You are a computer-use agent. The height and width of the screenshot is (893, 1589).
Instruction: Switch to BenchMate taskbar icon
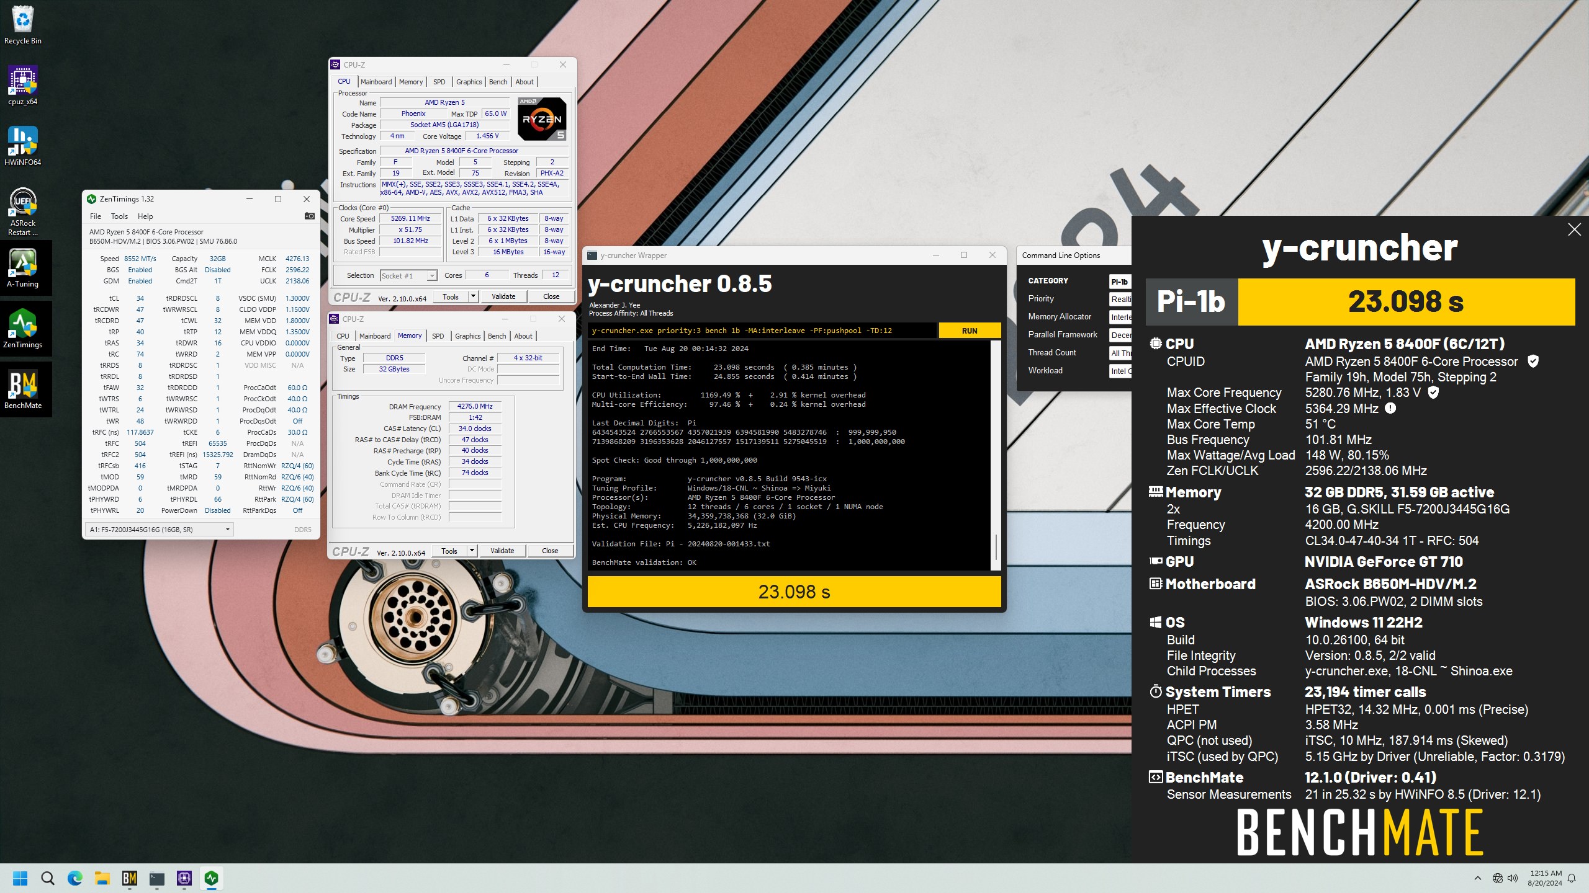click(130, 878)
